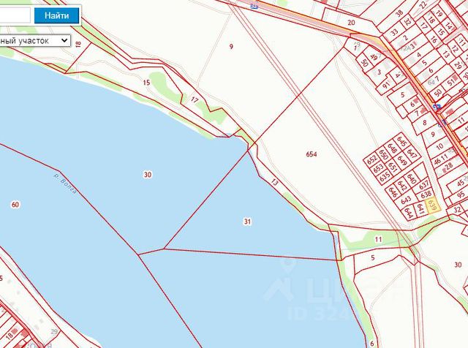Select parcel 17 near shoreline
Screen dimensions: 468x348
195,100
